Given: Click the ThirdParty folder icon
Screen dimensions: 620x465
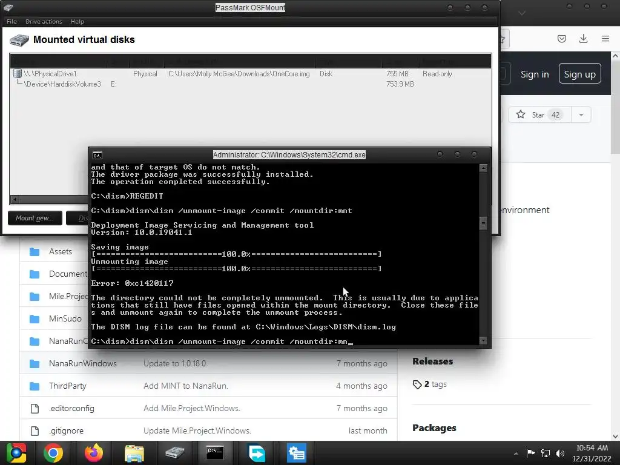Looking at the screenshot, I should [x=35, y=386].
